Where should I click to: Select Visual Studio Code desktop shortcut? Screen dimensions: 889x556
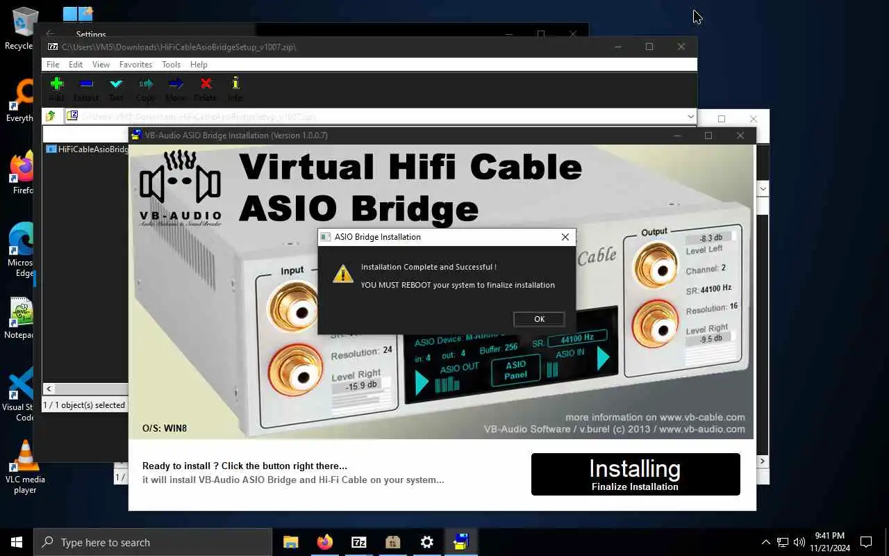click(19, 394)
